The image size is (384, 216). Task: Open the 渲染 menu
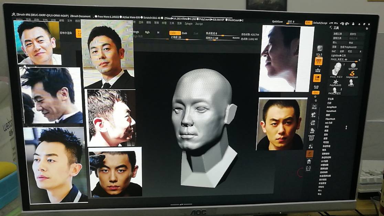tap(141, 22)
